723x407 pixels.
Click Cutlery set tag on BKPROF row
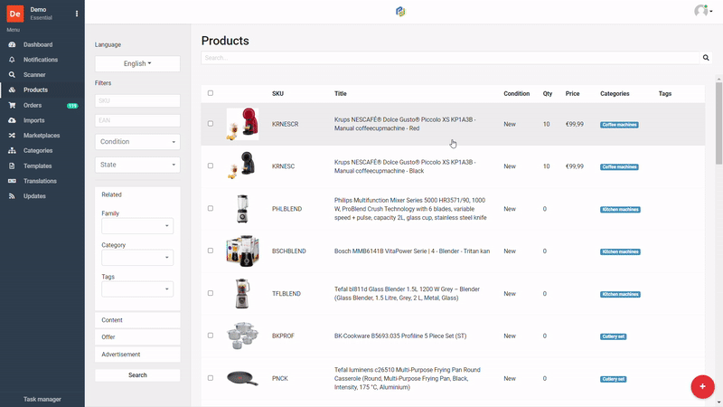pyautogui.click(x=614, y=336)
